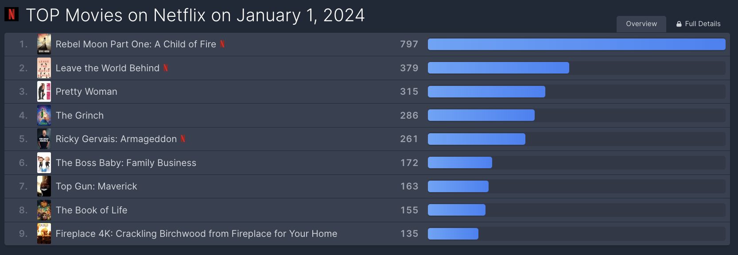Open Top Gun: Maverick poster thumbnail
The width and height of the screenshot is (738, 255).
click(x=44, y=186)
